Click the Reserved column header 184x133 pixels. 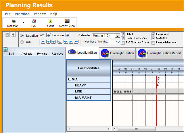point(57,54)
